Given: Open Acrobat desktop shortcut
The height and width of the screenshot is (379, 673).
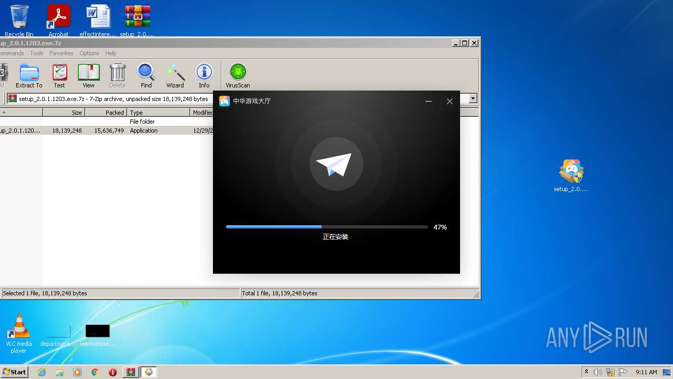Looking at the screenshot, I should pos(58,21).
